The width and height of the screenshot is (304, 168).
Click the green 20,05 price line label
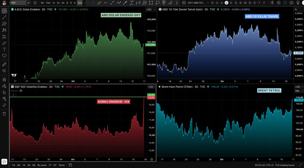[x=151, y=95]
